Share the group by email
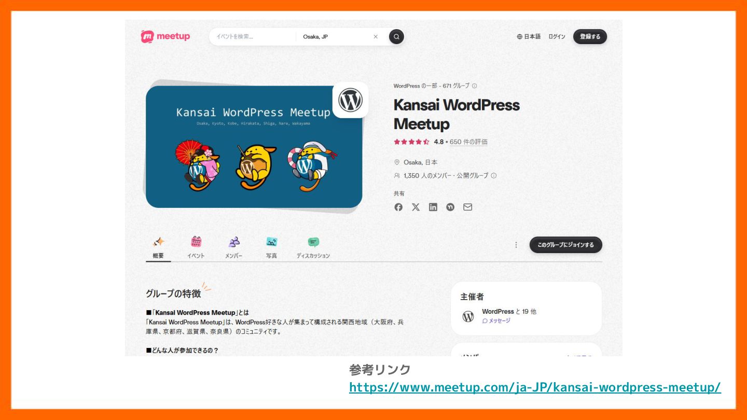 (x=468, y=207)
